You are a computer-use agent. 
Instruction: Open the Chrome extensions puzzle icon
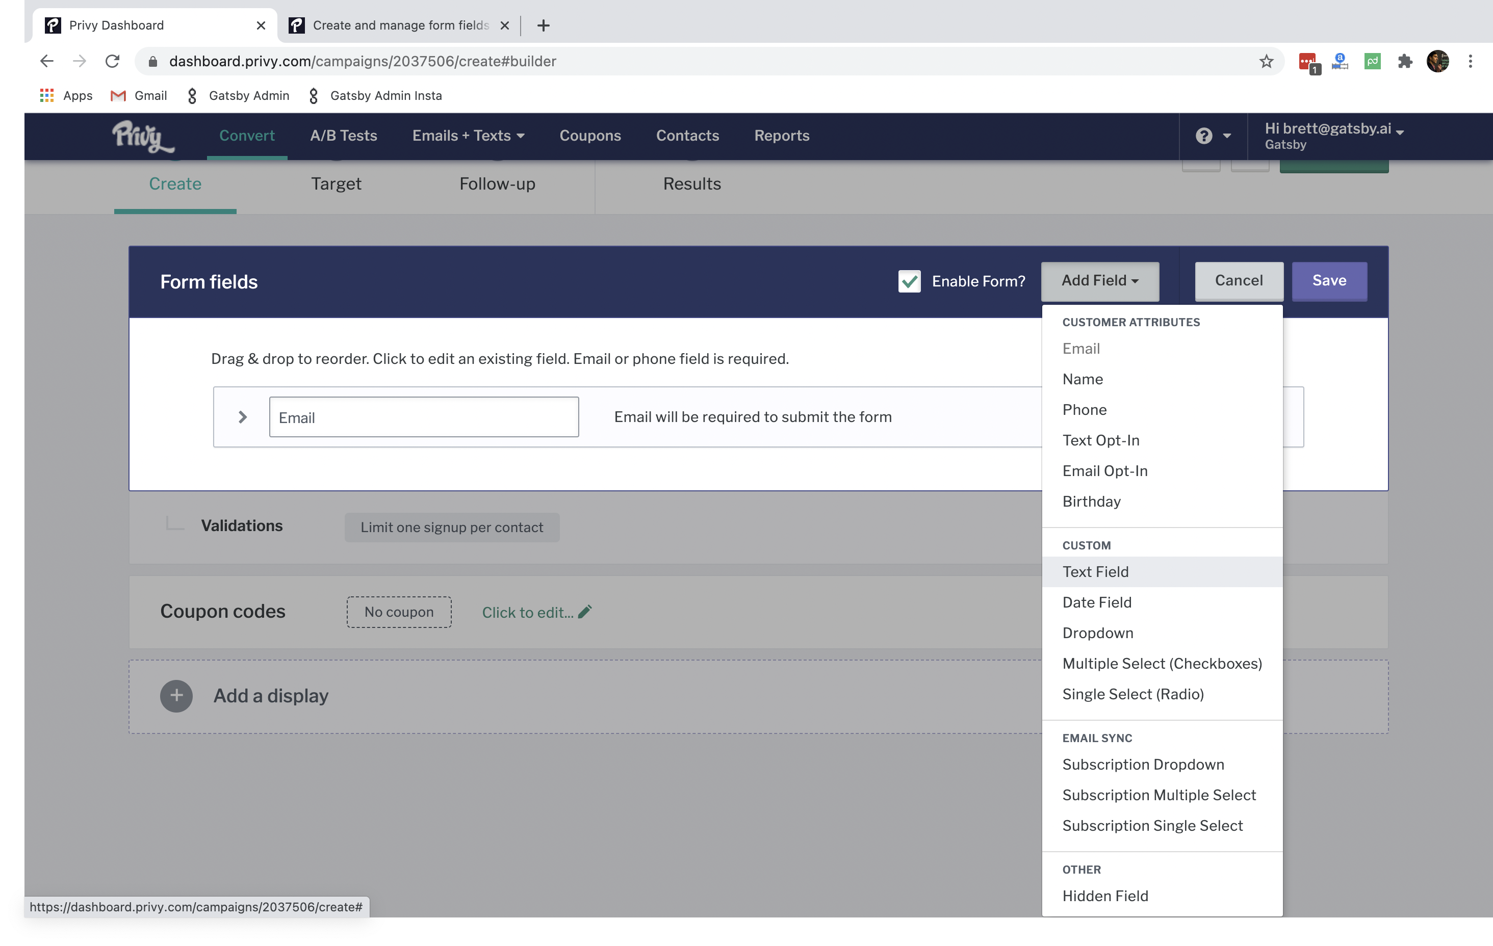click(x=1405, y=61)
